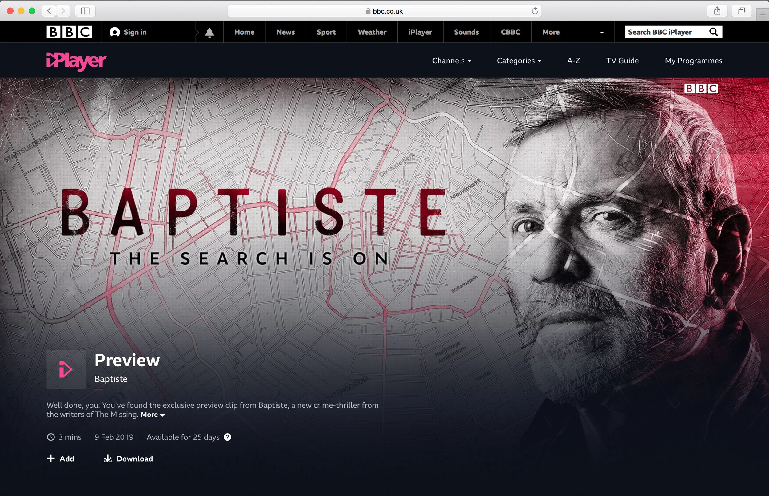769x496 pixels.
Task: Click the clock icon beside 3 mins
Action: click(51, 437)
